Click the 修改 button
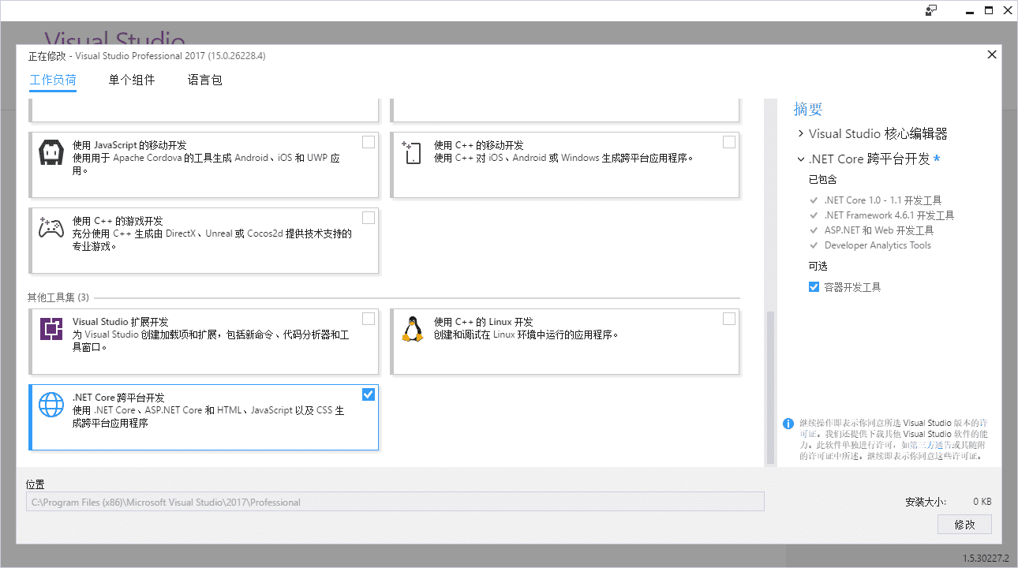The width and height of the screenshot is (1018, 568). 964,525
